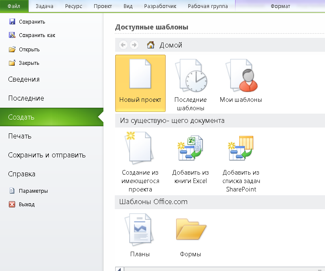Click the Close folder icon
The height and width of the screenshot is (271, 325).
(x=12, y=63)
